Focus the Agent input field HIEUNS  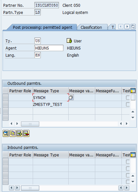pos(49,48)
